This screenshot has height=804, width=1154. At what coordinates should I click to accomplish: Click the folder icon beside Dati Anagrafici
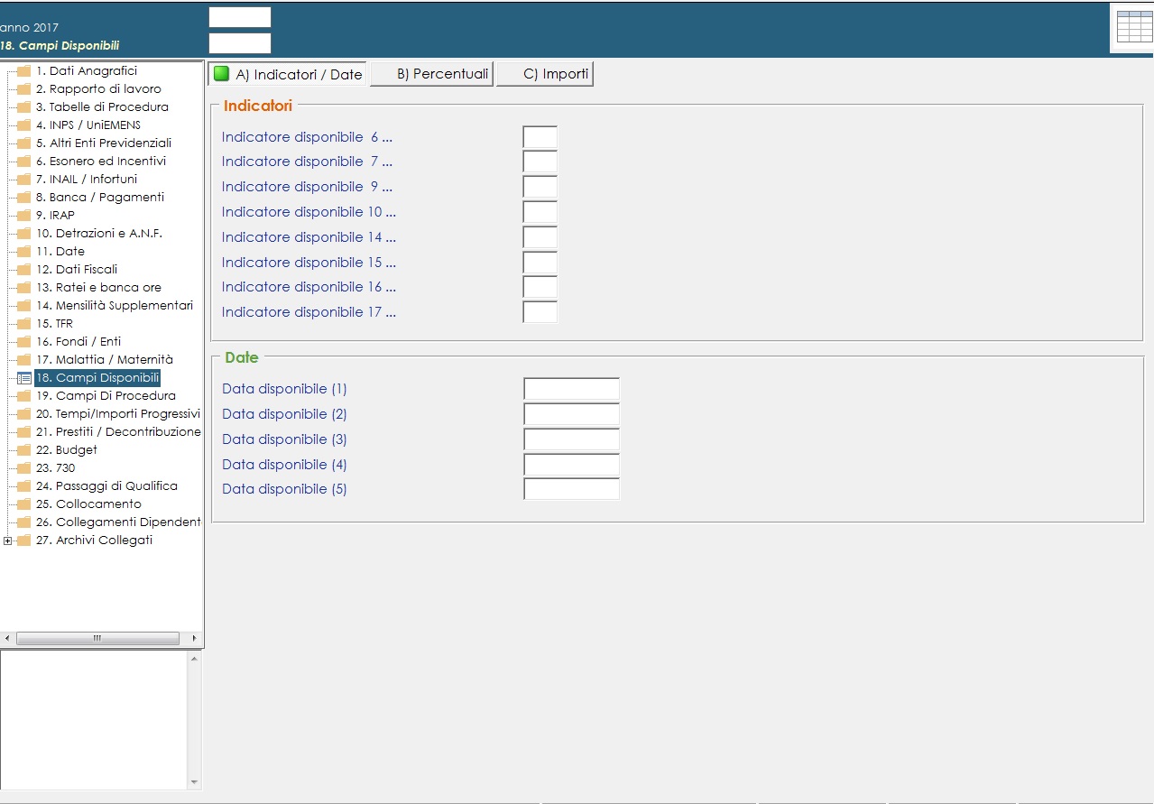tap(24, 71)
